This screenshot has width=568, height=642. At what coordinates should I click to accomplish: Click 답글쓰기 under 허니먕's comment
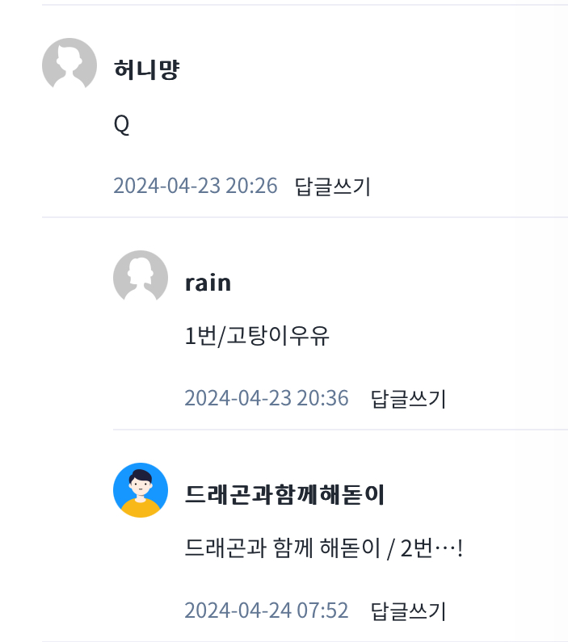click(x=333, y=187)
